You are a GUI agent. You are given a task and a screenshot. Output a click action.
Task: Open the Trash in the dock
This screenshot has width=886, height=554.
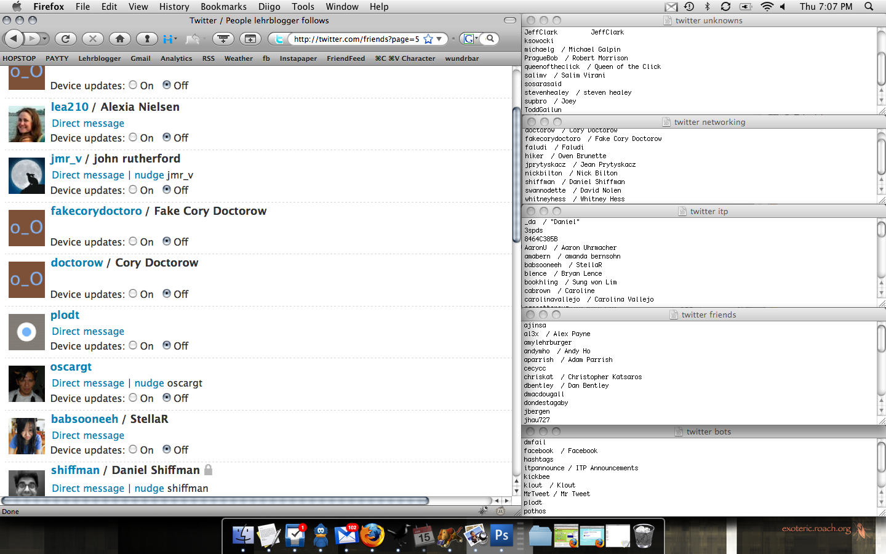pyautogui.click(x=644, y=536)
